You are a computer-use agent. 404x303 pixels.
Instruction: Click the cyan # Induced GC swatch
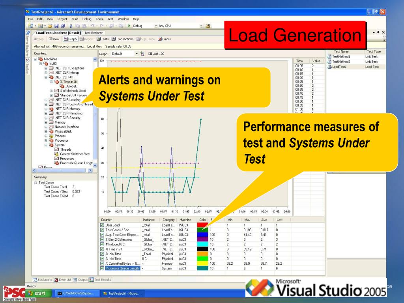coord(202,244)
